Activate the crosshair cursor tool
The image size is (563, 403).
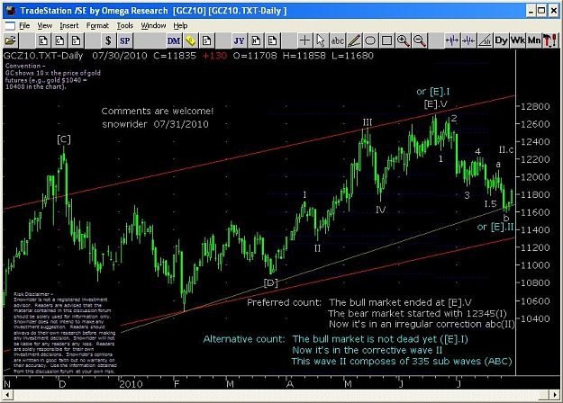(304, 40)
